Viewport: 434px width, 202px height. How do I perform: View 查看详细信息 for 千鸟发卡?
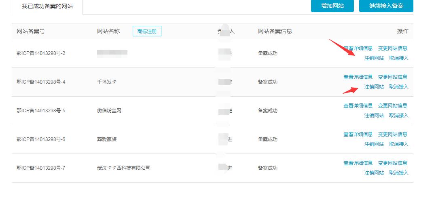click(x=358, y=77)
